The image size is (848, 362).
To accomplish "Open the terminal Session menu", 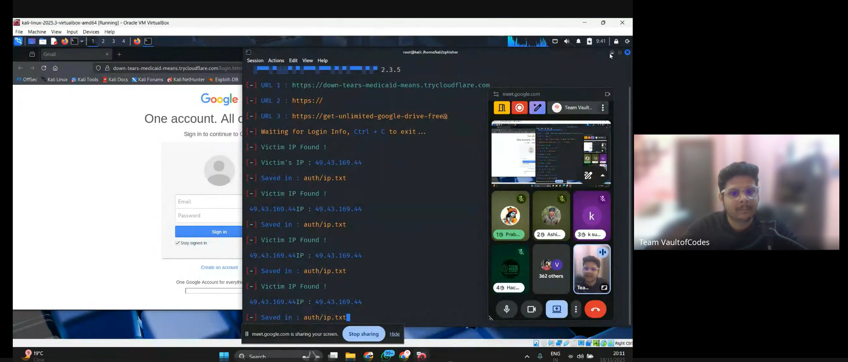I will tap(255, 61).
